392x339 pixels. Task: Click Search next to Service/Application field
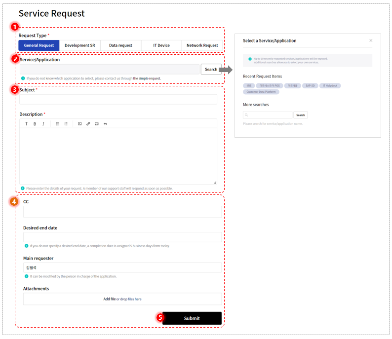click(x=211, y=70)
